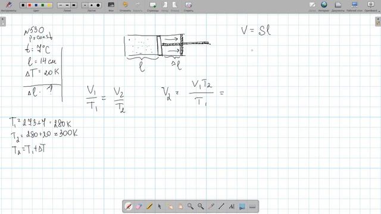Set thick line width

pyautogui.click(x=74, y=5)
